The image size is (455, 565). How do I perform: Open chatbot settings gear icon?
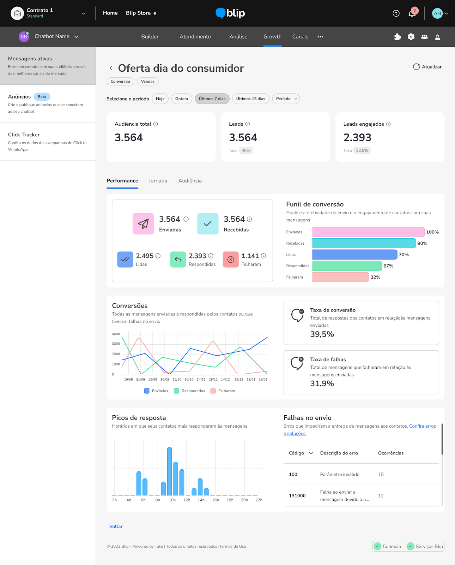(x=411, y=37)
